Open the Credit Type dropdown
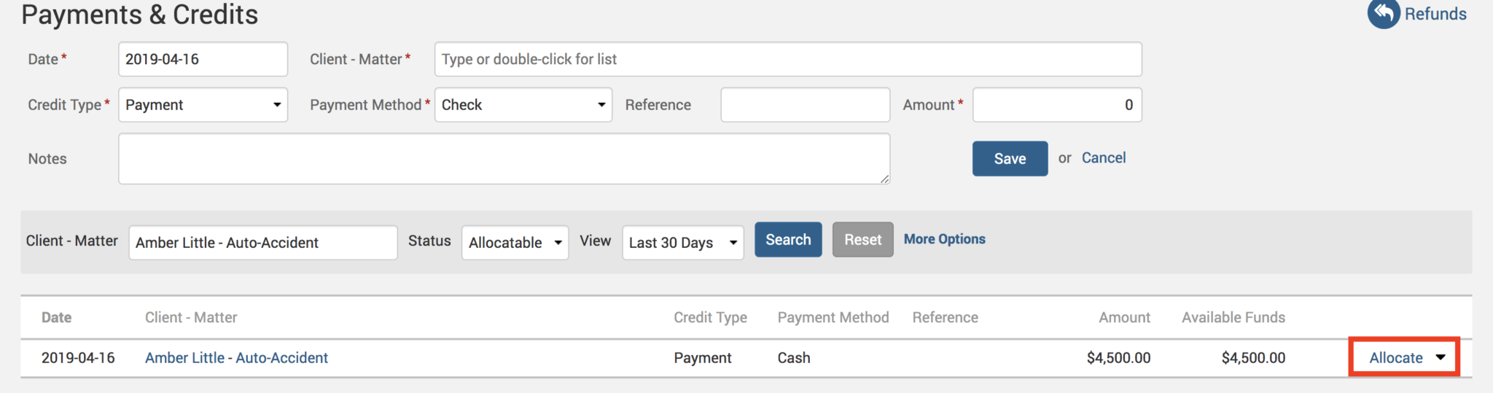 [203, 105]
